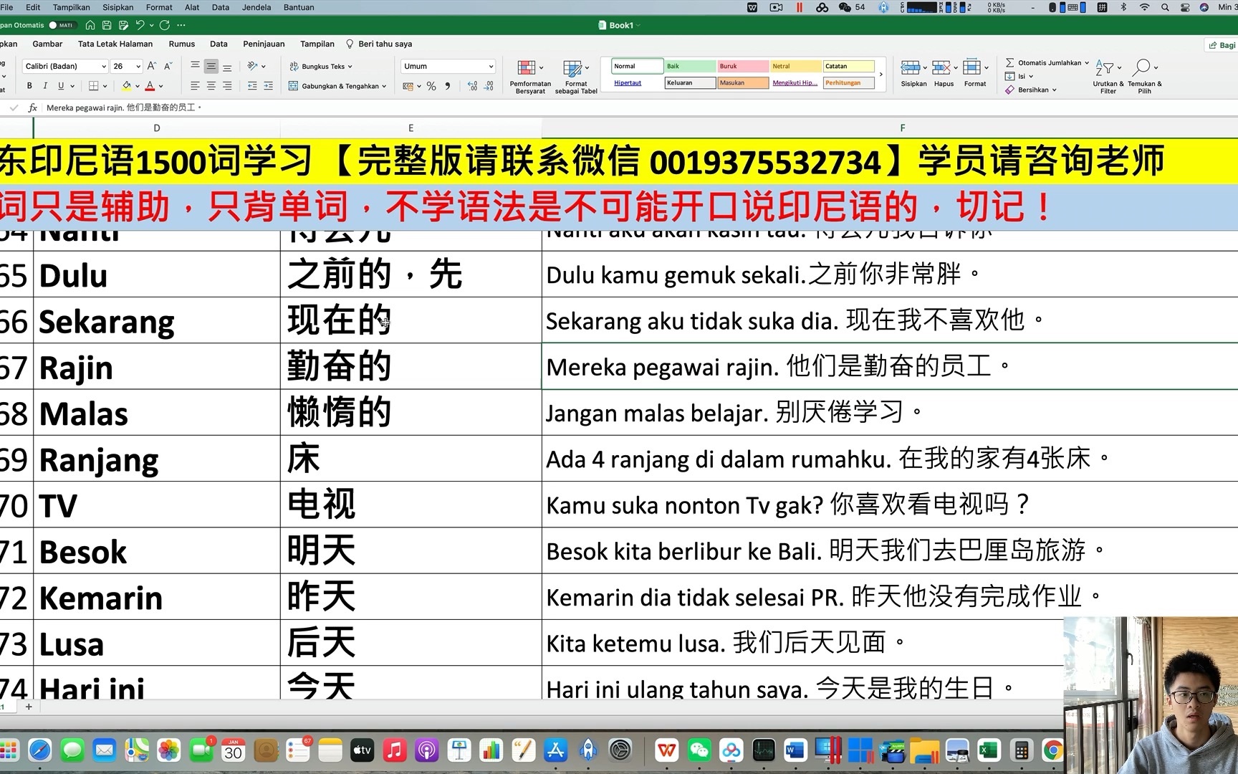Click the Isi fill button
The height and width of the screenshot is (774, 1238).
[1019, 76]
